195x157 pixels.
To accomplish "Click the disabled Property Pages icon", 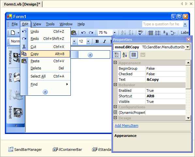I will tap(143, 55).
